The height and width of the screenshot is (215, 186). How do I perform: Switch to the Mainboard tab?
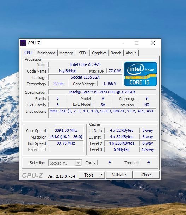pos(46,53)
